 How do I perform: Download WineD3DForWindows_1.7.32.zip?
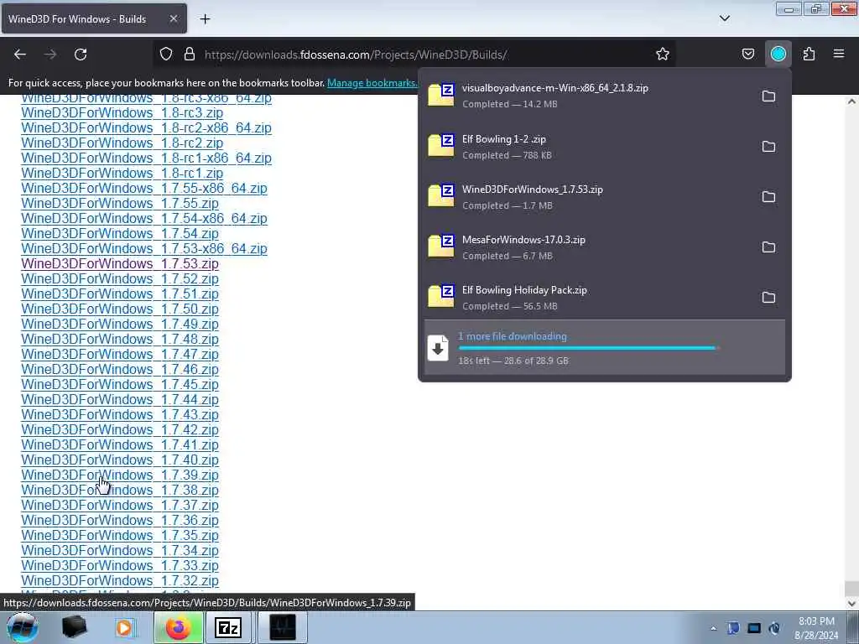coord(119,580)
